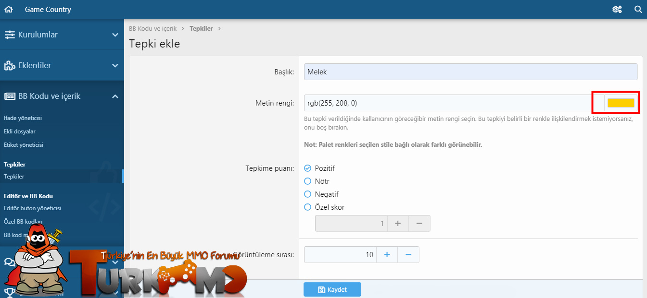Click BB Kodu ve içerik breadcrumb

[152, 28]
